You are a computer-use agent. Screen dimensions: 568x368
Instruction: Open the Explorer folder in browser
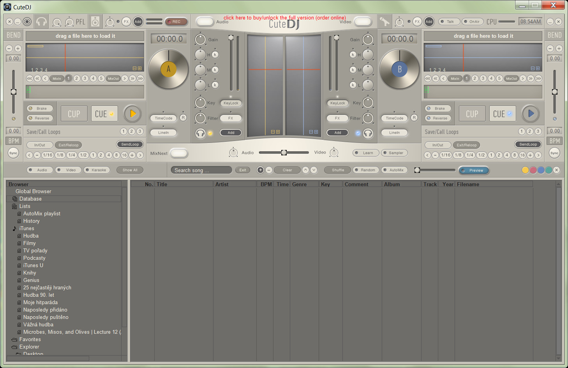coord(29,347)
